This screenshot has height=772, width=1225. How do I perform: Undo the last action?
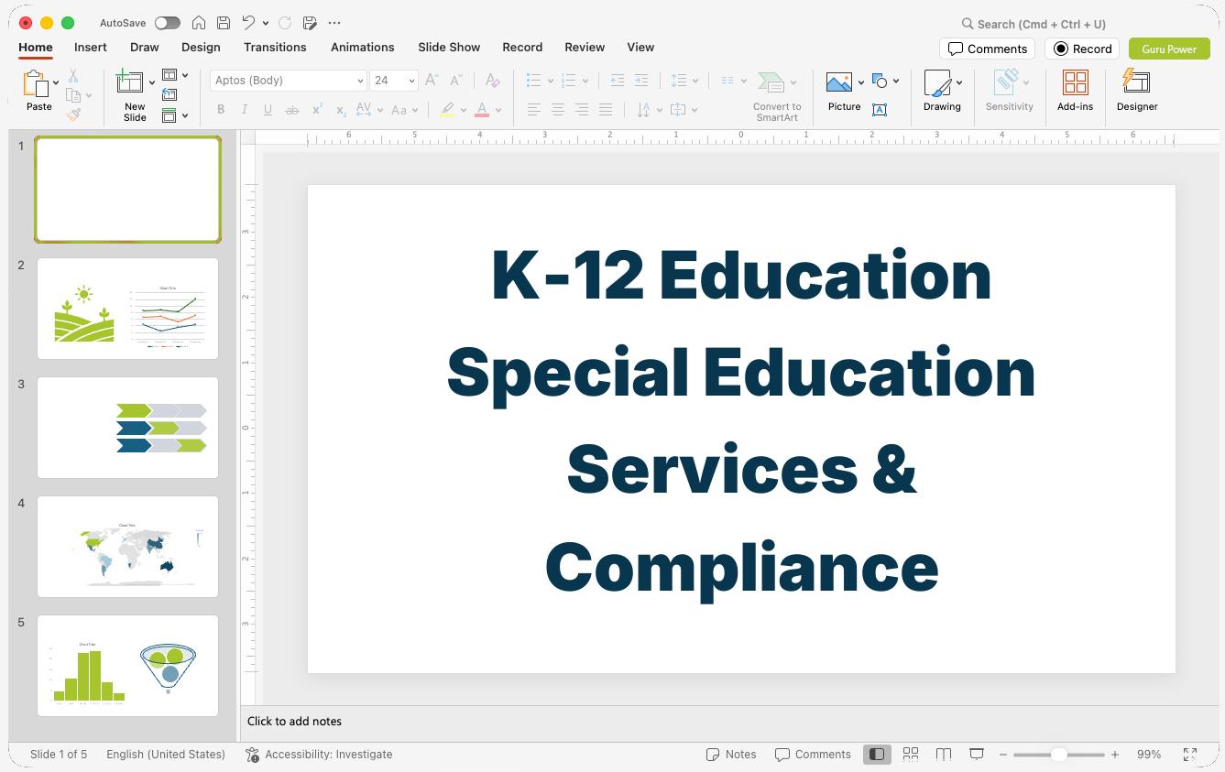[x=248, y=23]
